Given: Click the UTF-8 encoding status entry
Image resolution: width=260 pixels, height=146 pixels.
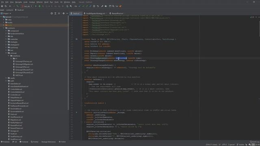Looking at the screenshot, I should (224, 145).
